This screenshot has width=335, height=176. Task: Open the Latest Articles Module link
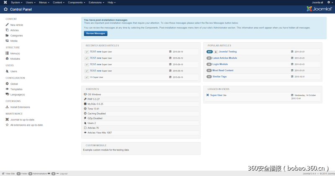point(225,58)
